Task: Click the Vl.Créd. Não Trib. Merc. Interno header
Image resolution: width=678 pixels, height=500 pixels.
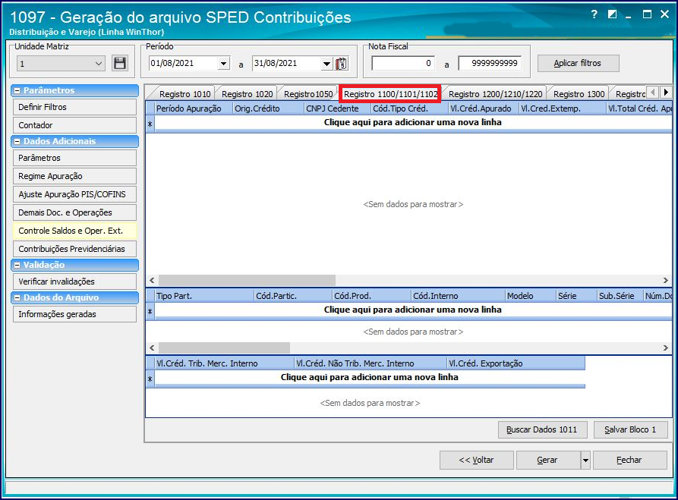Action: 371,363
